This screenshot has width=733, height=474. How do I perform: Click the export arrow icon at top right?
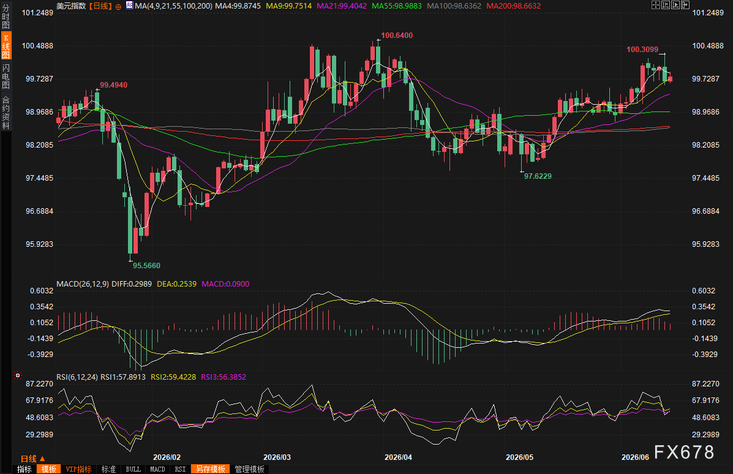685,5
